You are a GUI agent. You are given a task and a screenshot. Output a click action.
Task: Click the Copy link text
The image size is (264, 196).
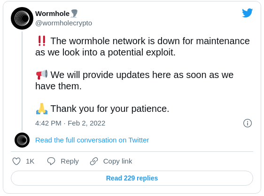point(118,161)
